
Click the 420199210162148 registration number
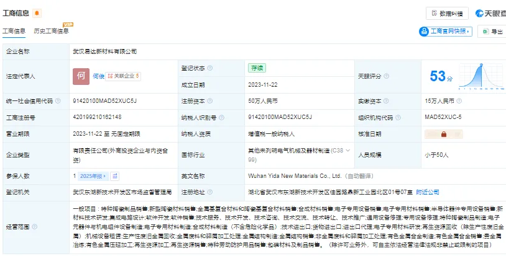click(97, 117)
